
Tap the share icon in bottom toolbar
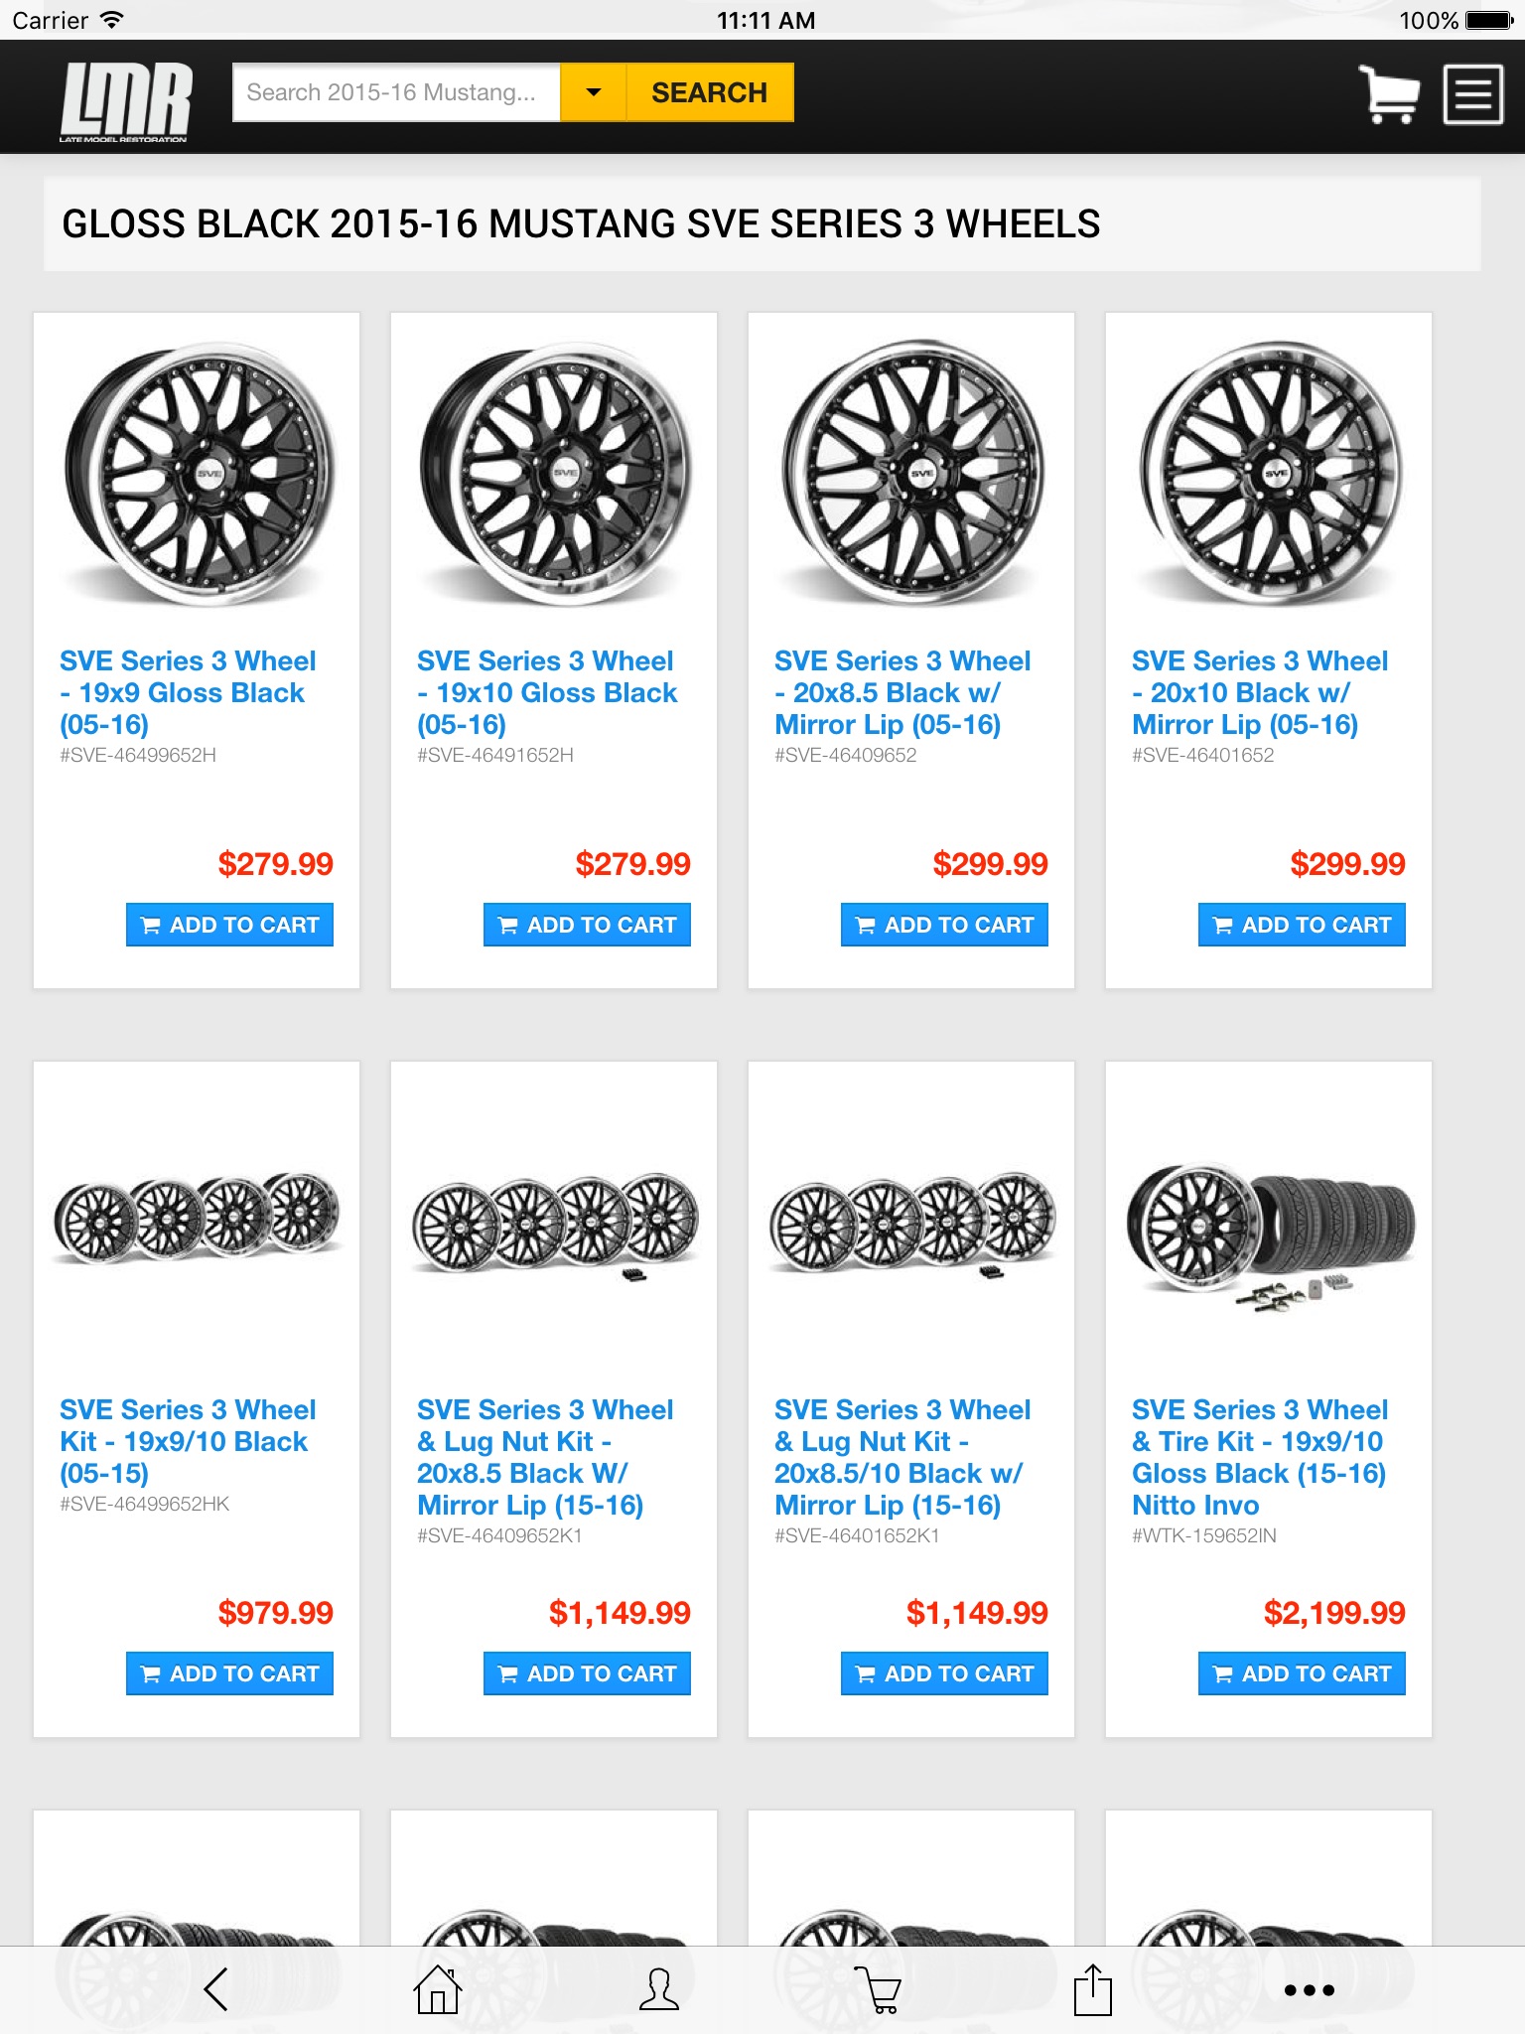tap(1092, 1989)
